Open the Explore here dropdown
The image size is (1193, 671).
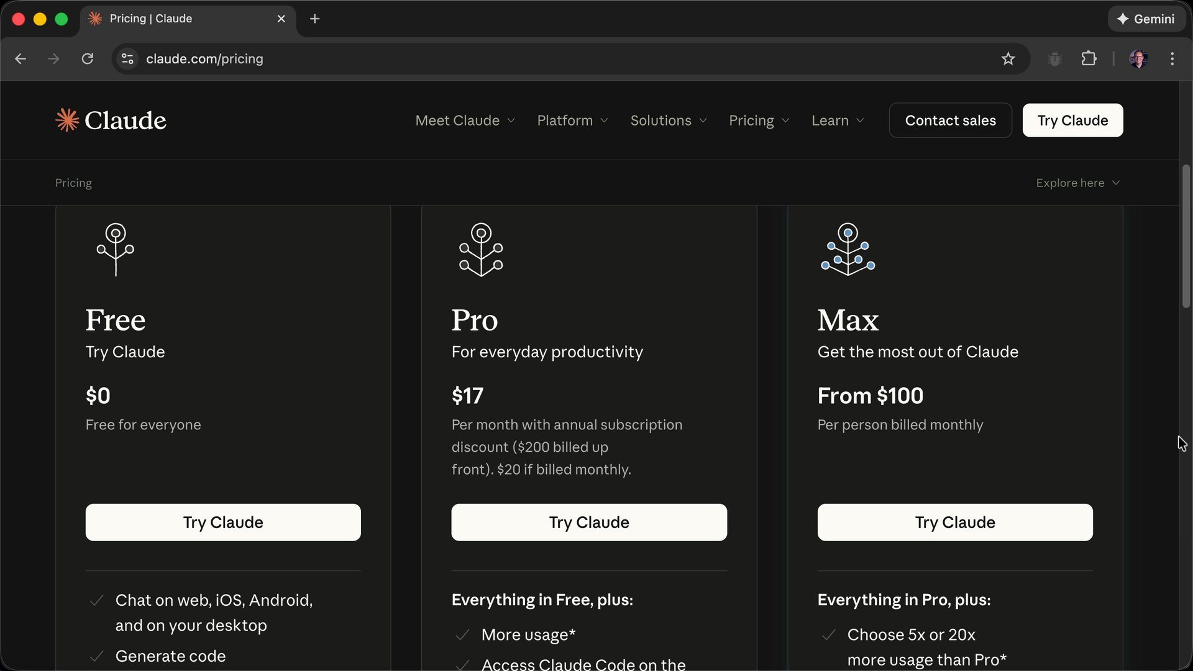[x=1077, y=183]
